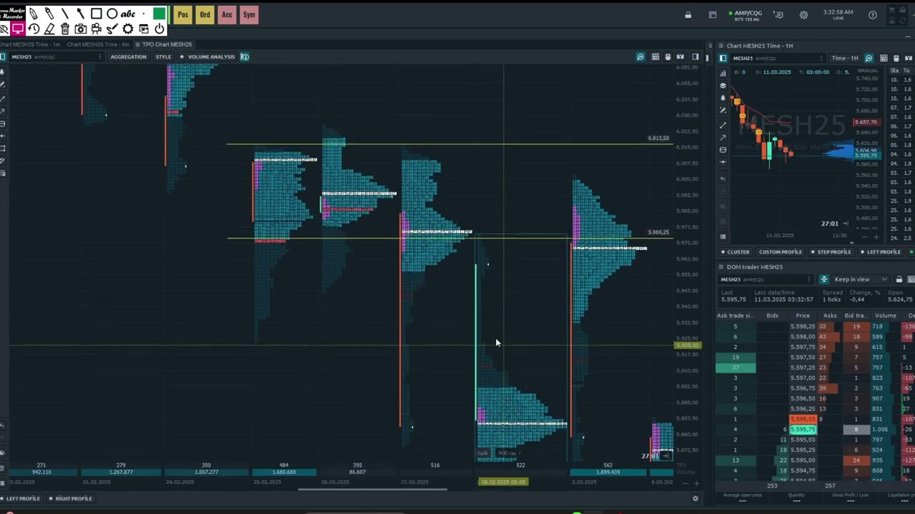Open the green color swatch picker
Screen dimensions: 915x514
(159, 14)
